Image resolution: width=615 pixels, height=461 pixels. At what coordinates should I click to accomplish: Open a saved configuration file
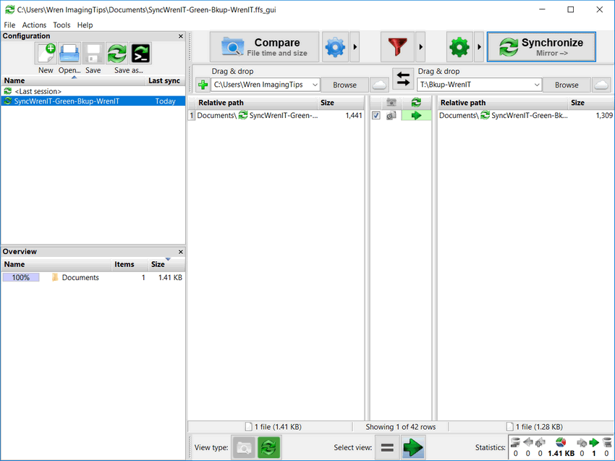[69, 54]
